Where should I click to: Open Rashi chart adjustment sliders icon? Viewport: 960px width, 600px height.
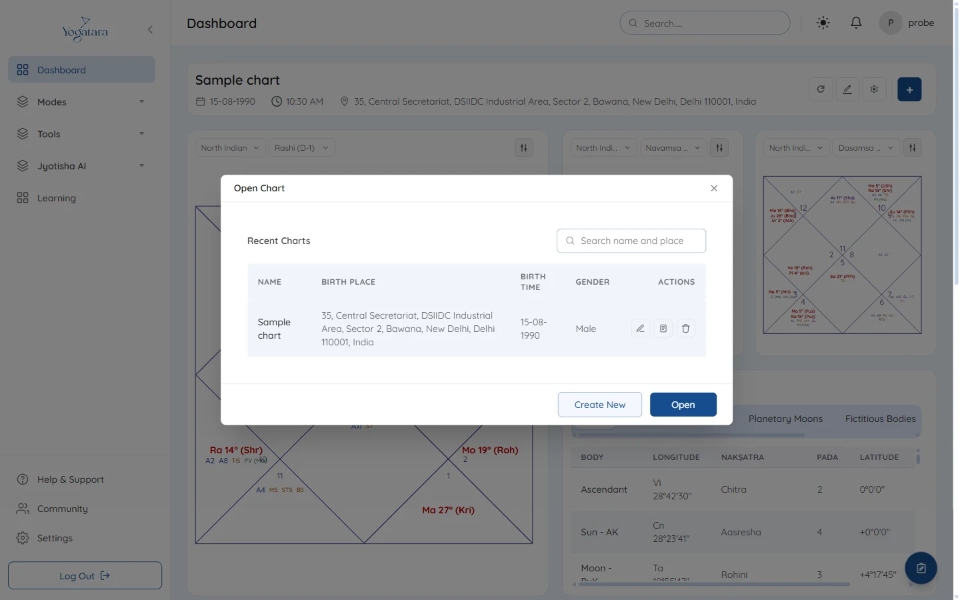point(524,148)
